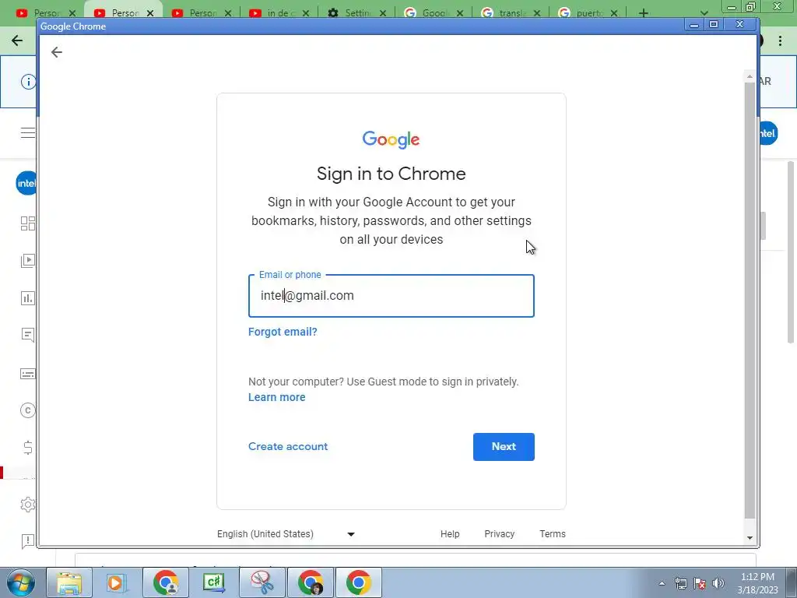Switch to the active Chrome taskbar icon
The image size is (797, 598).
click(x=359, y=582)
